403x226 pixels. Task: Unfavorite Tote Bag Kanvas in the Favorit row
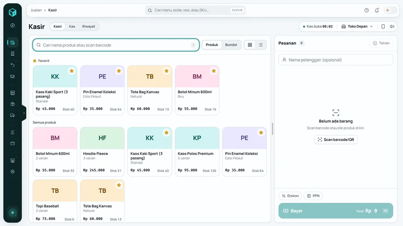pyautogui.click(x=167, y=71)
